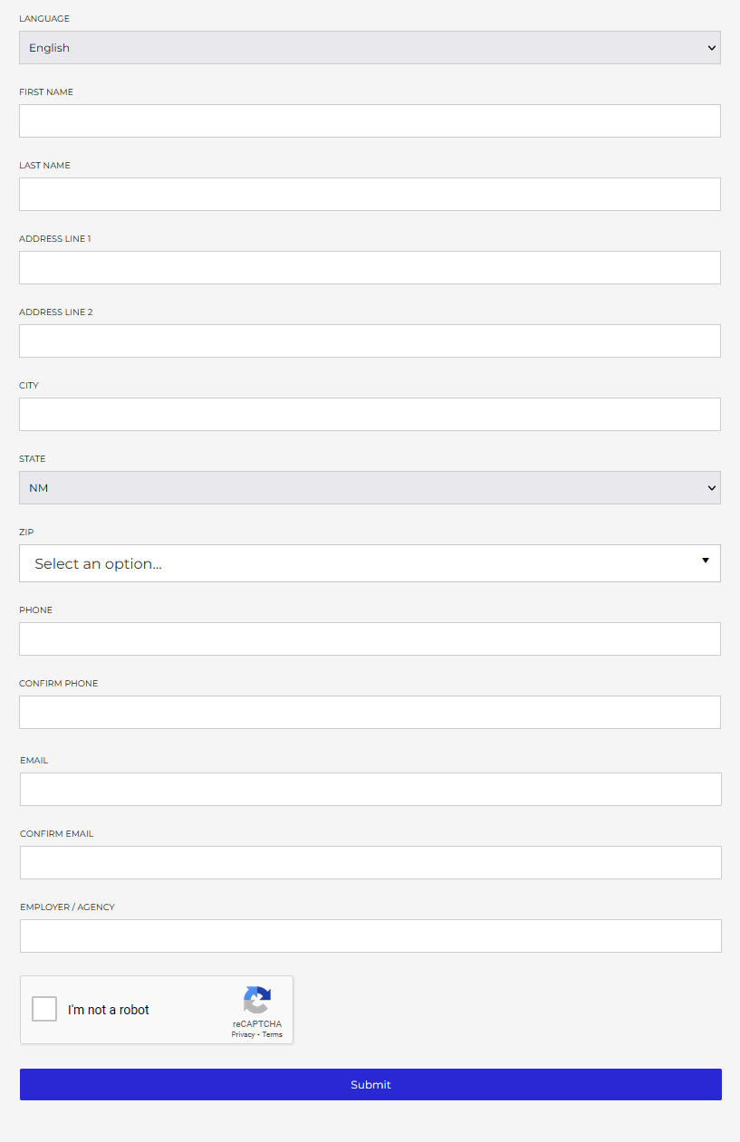Focus the Last Name field
Screen dimensions: 740x1142
pyautogui.click(x=370, y=194)
